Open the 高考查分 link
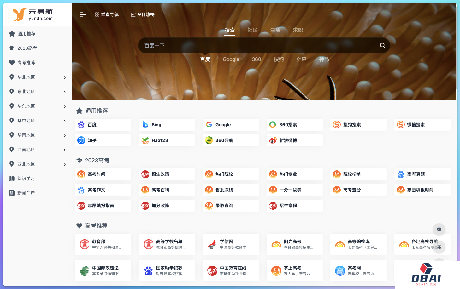This screenshot has height=289, width=460. pyautogui.click(x=358, y=190)
